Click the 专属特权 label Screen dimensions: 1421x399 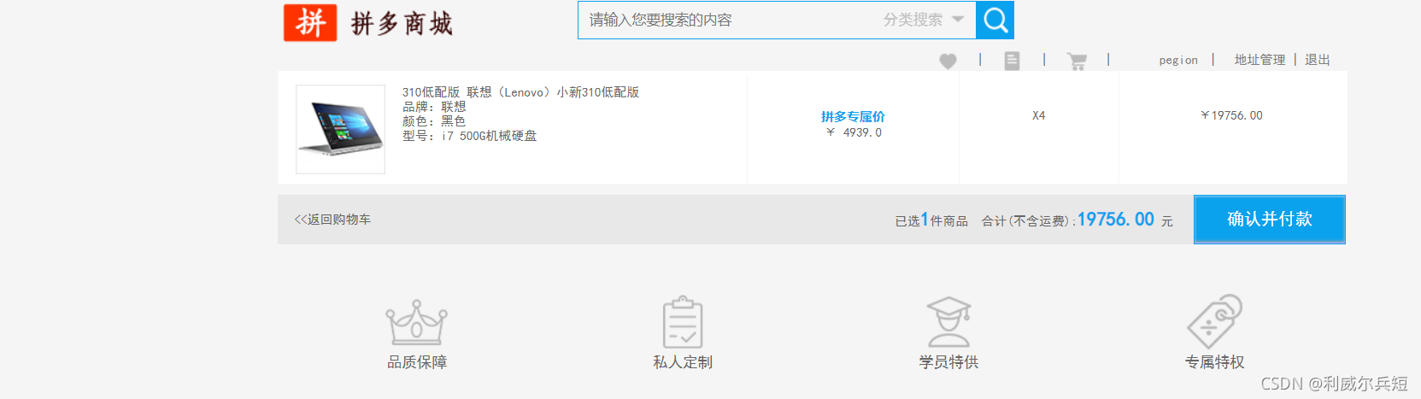tap(1214, 362)
